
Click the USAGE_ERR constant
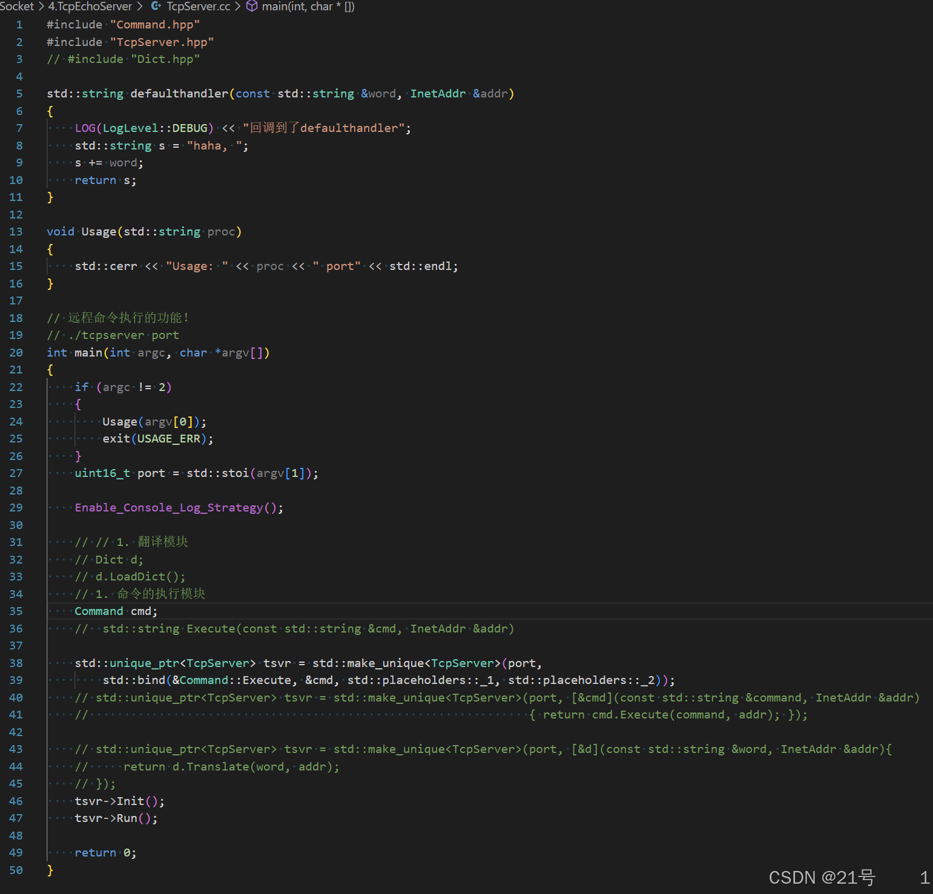click(x=169, y=439)
